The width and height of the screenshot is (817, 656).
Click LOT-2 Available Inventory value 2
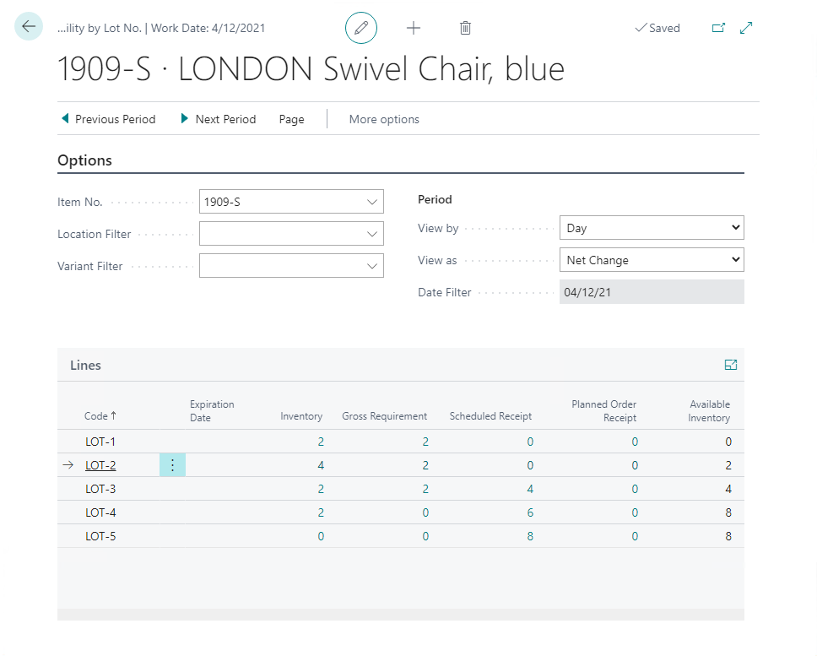[x=728, y=465]
